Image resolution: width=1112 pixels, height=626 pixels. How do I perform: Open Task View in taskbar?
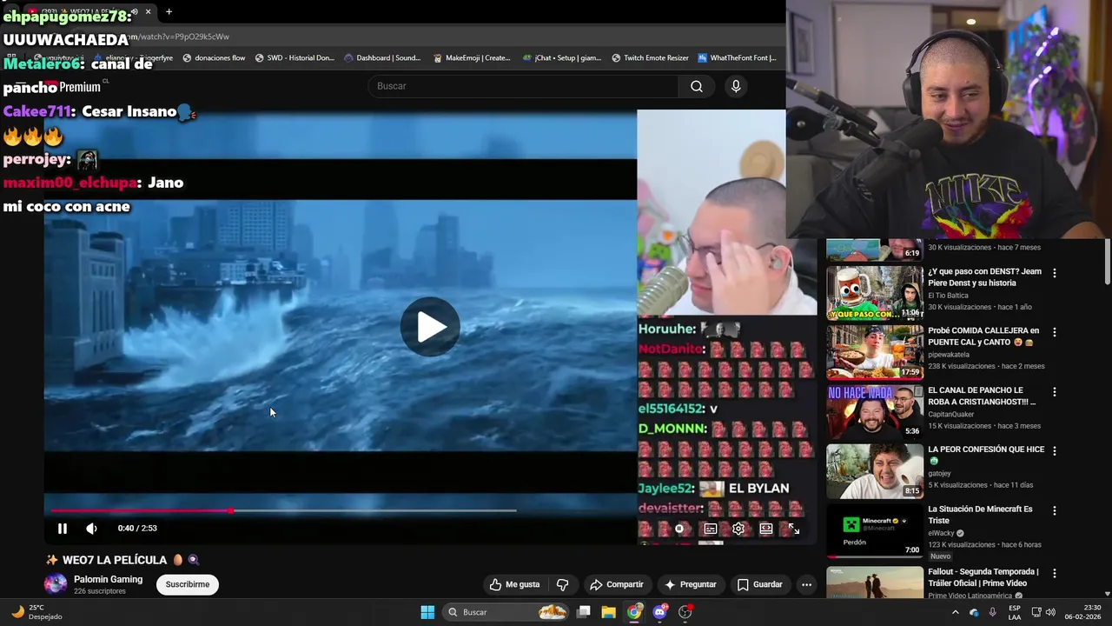click(584, 612)
